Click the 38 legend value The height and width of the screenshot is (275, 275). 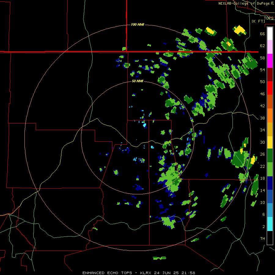pos(262,118)
